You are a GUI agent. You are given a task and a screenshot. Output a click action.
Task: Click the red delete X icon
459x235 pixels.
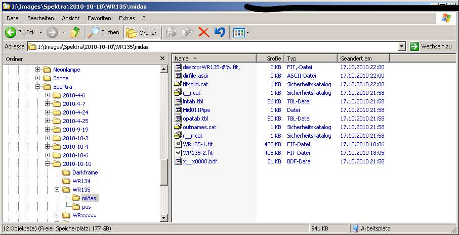coord(203,32)
